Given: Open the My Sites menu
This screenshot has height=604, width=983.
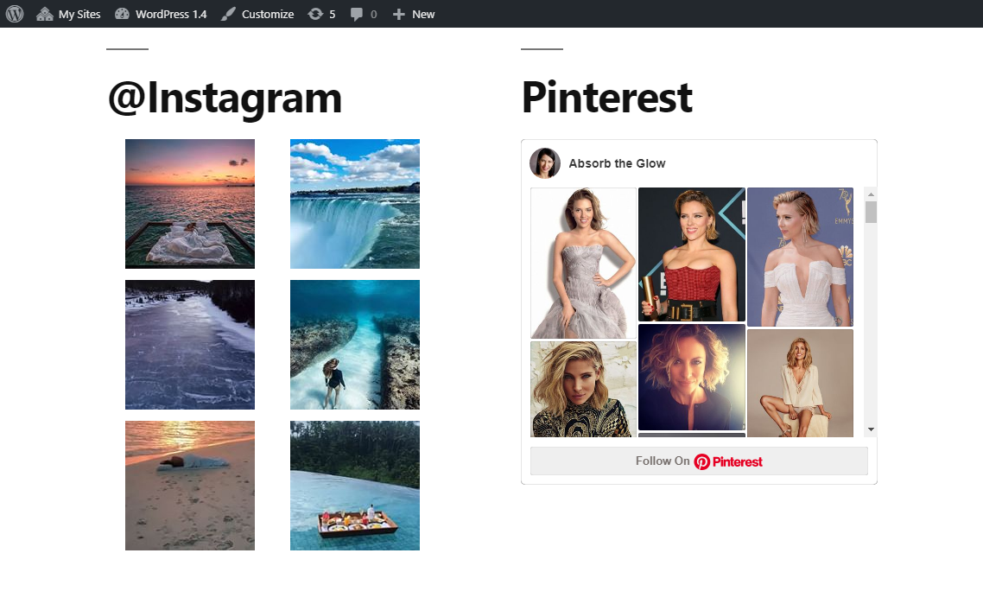Looking at the screenshot, I should (x=68, y=14).
